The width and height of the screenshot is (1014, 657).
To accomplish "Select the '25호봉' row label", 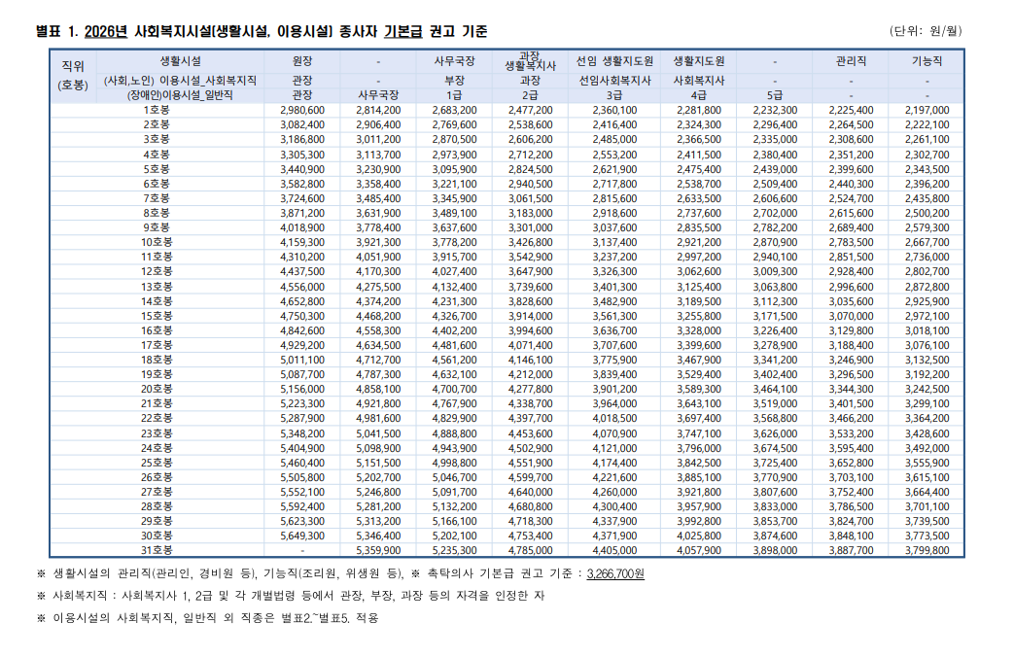I will pos(157,463).
